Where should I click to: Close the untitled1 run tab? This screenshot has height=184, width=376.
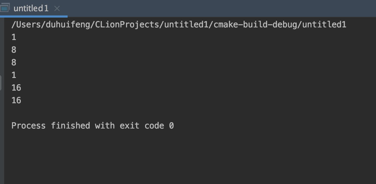(57, 8)
